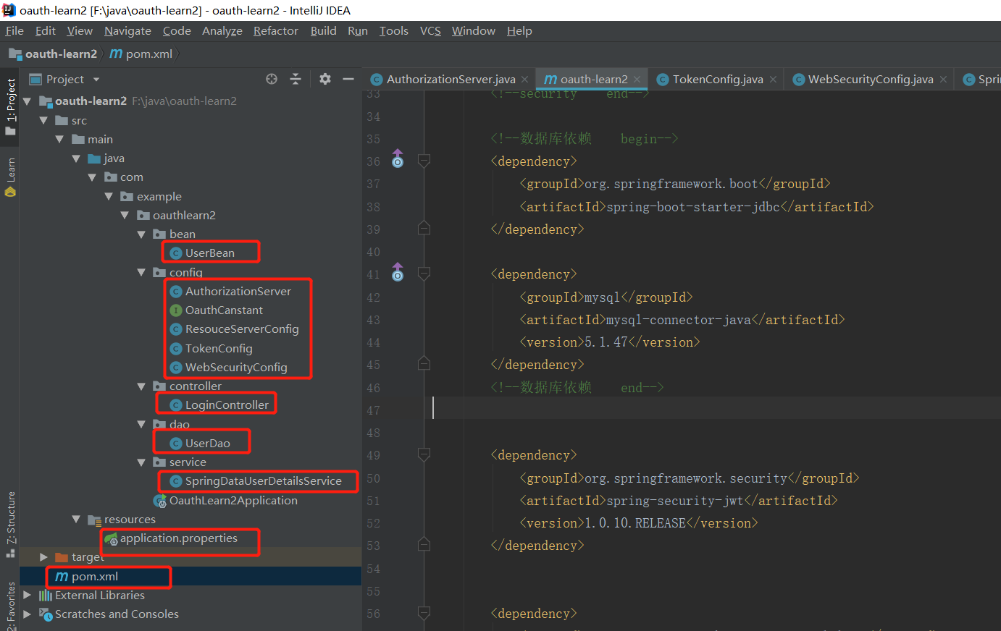
Task: Click the collapse all icon in Project panel
Action: (x=296, y=79)
